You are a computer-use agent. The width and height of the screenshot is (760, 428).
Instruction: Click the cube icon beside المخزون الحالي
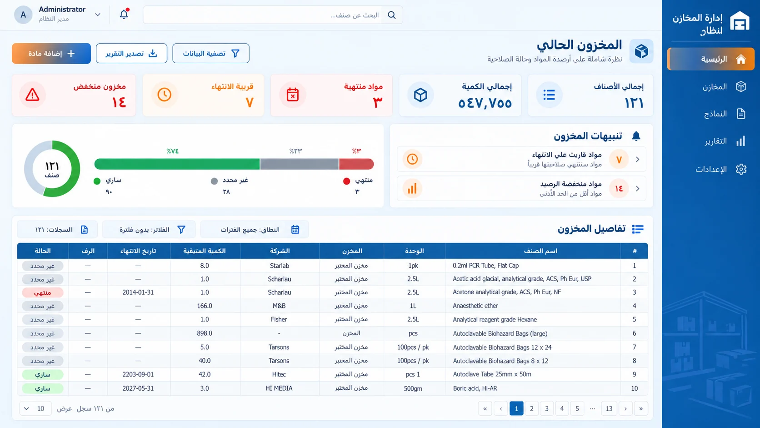[641, 51]
